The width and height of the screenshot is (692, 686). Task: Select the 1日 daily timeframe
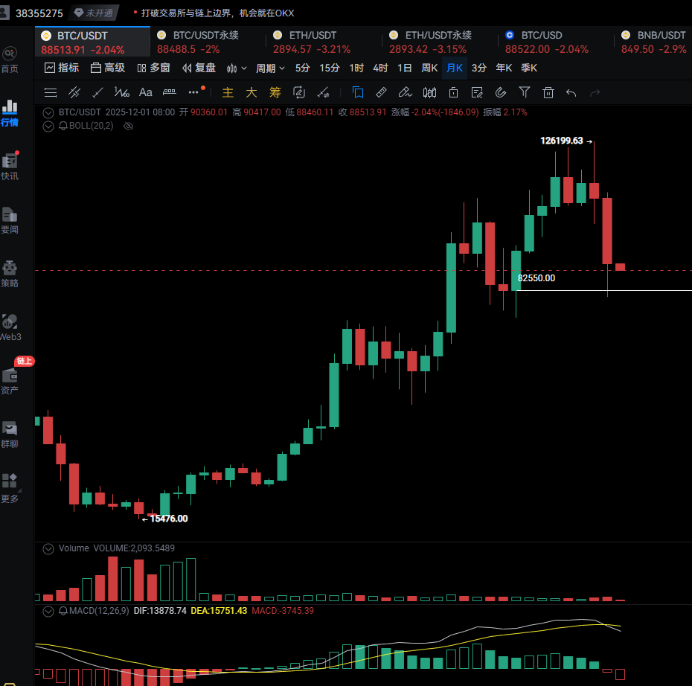tap(404, 68)
